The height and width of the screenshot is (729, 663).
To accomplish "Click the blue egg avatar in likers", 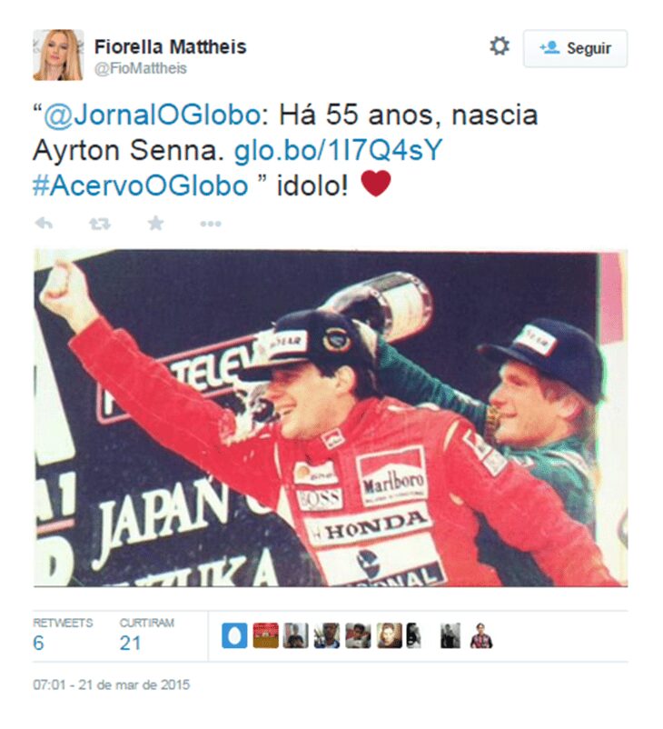I will pos(234,635).
